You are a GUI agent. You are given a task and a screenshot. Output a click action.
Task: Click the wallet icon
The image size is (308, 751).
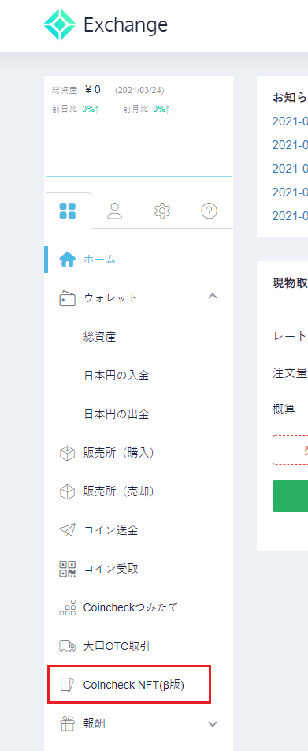click(68, 298)
